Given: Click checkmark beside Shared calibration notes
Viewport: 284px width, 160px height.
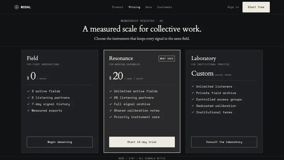Looking at the screenshot, I should tap(110, 111).
